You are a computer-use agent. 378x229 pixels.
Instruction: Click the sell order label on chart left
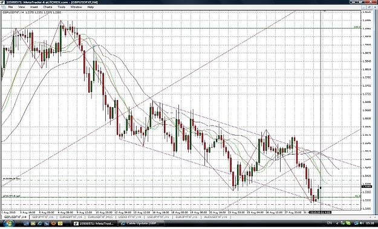point(11,196)
